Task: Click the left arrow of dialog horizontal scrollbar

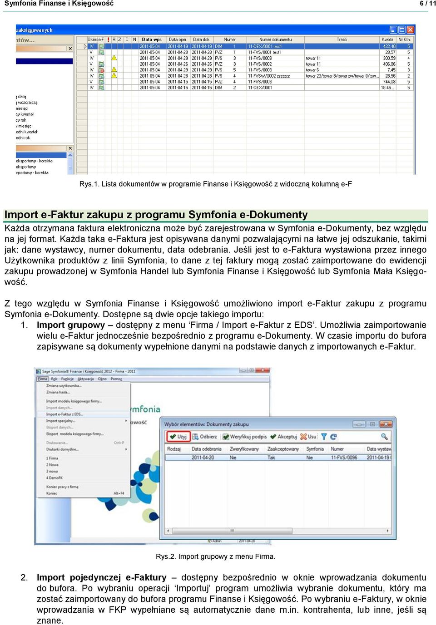Action: point(168,531)
